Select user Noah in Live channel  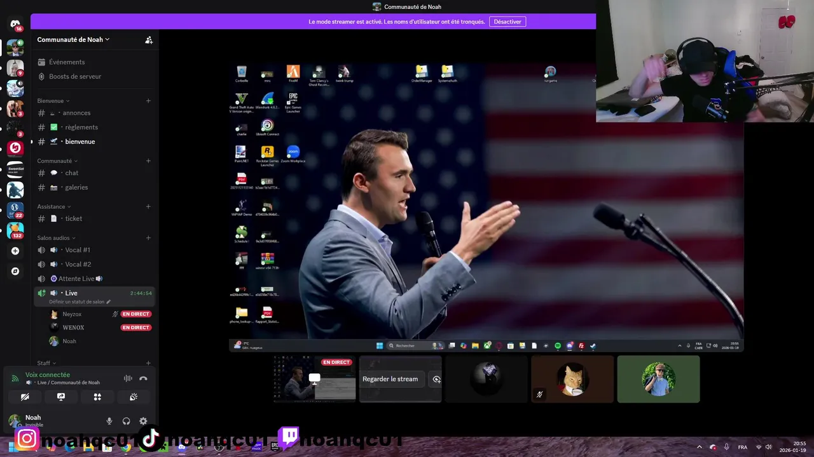(x=69, y=341)
